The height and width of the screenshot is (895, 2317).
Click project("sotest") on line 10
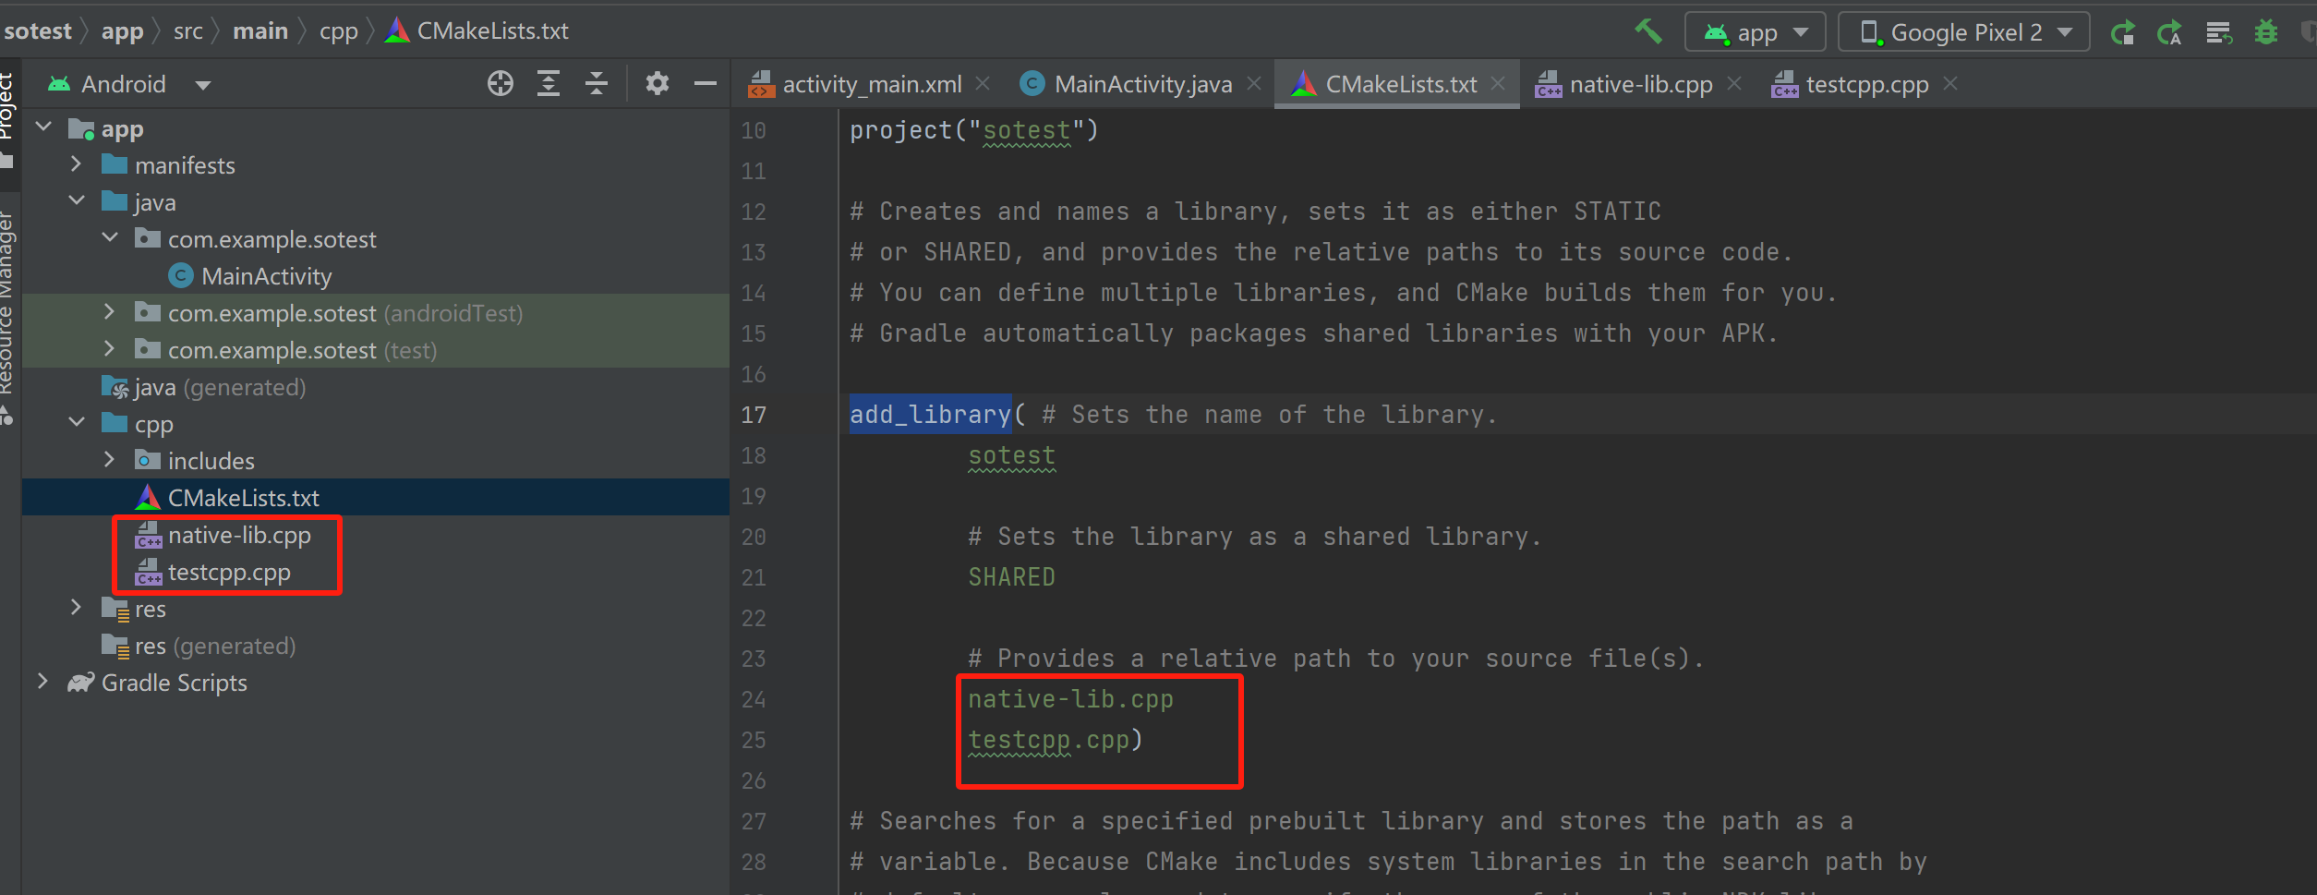[x=974, y=130]
